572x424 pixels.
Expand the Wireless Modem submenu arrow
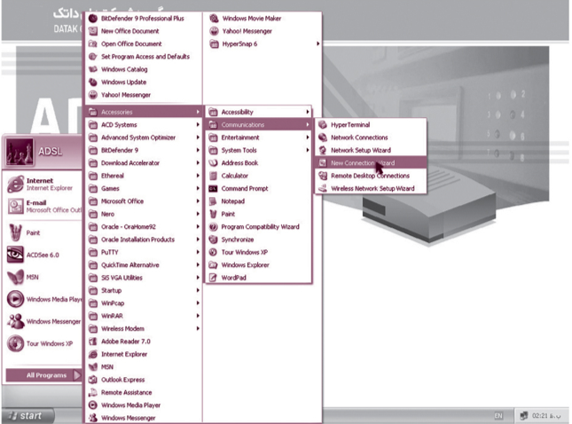(198, 329)
